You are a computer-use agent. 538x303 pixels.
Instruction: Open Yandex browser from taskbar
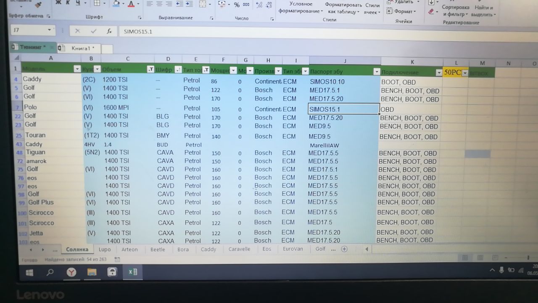click(x=71, y=273)
